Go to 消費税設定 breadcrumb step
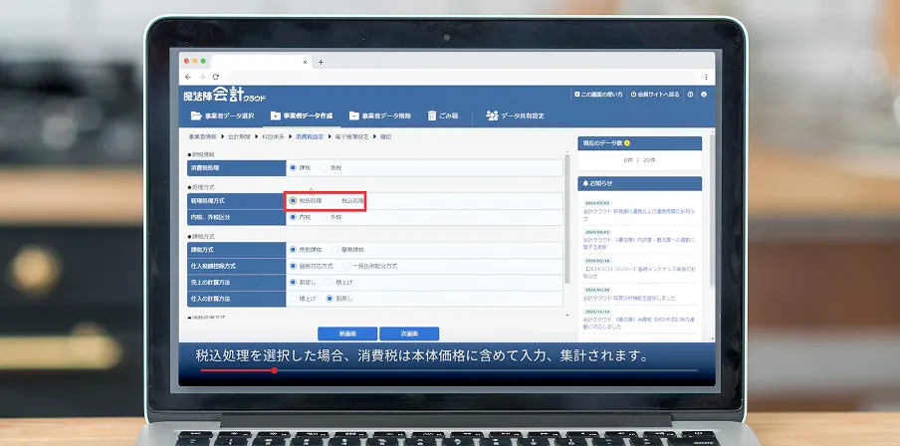The width and height of the screenshot is (900, 446). click(310, 137)
